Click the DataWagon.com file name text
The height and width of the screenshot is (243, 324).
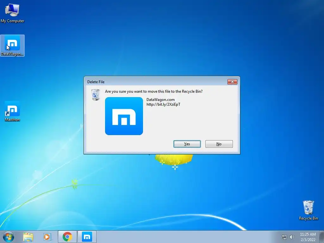coord(160,100)
